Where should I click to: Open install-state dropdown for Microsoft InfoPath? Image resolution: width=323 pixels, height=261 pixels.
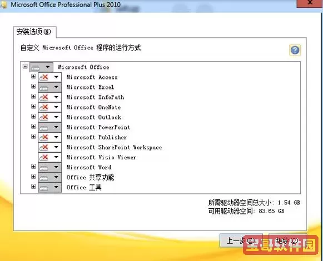[49, 97]
